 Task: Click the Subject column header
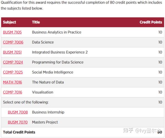pyautogui.click(x=9, y=22)
